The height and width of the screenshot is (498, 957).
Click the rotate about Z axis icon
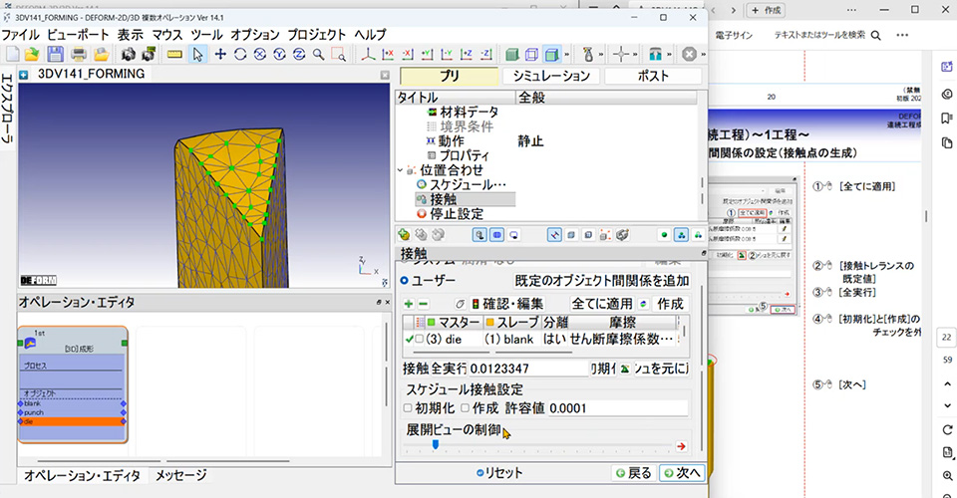[x=299, y=54]
